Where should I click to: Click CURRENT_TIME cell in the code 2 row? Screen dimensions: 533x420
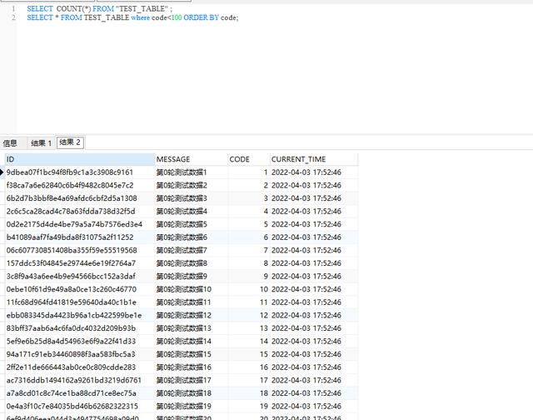click(314, 185)
